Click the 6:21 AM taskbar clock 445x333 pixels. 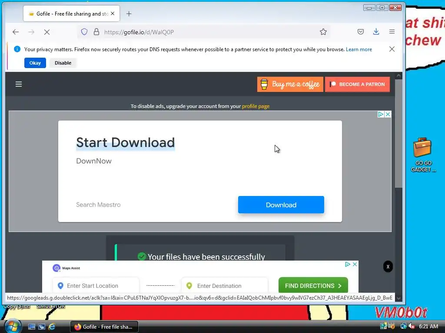click(x=428, y=326)
